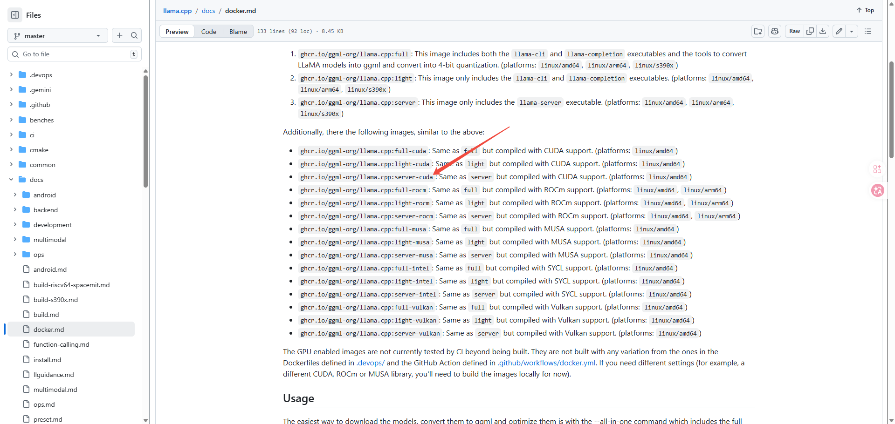The height and width of the screenshot is (424, 895).
Task: Expand the ops subfolder
Action: tap(15, 254)
